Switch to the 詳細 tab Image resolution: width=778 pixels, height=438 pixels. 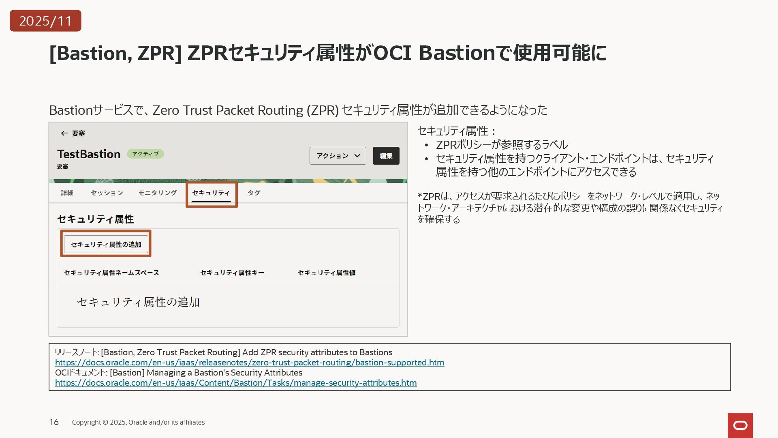(67, 193)
